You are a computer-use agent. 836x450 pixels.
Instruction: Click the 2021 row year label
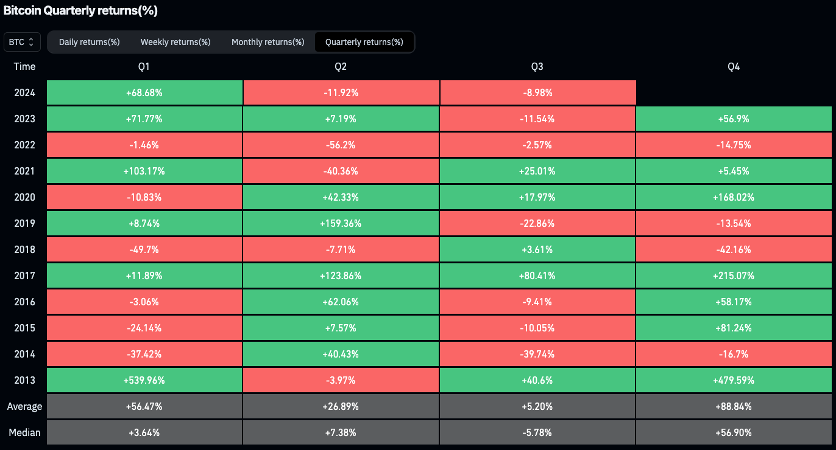tap(24, 171)
